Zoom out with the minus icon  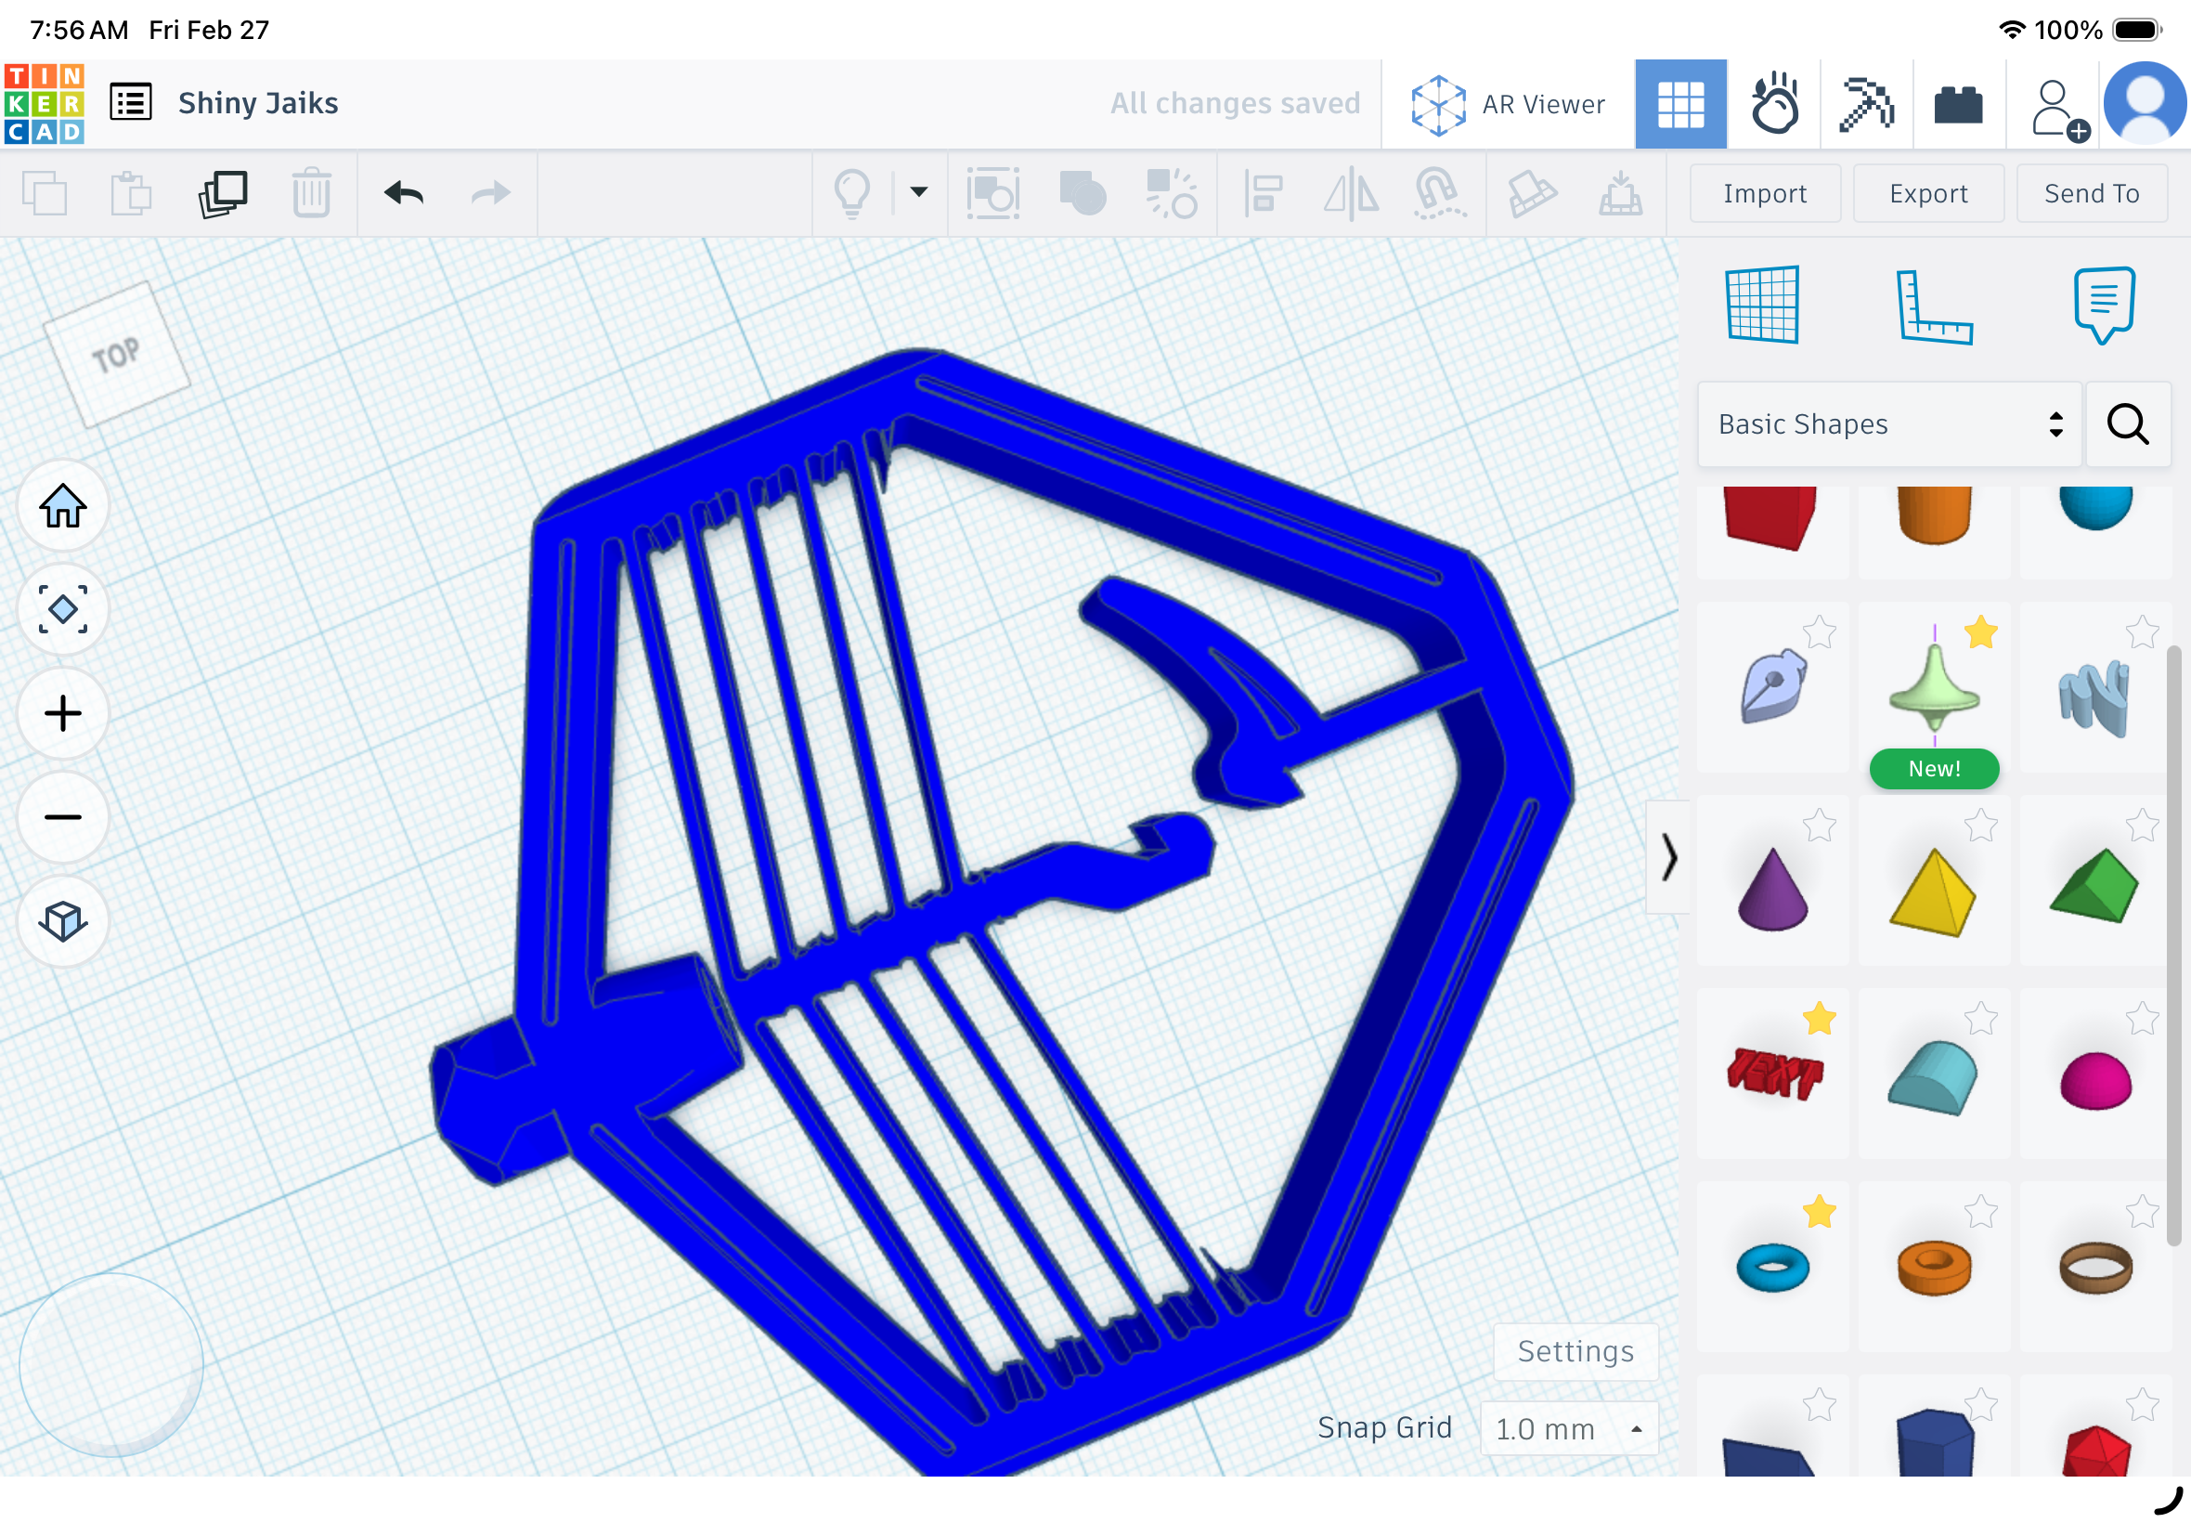point(63,818)
